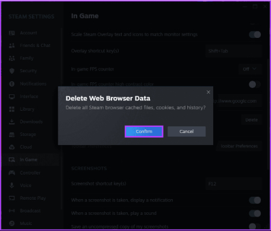This screenshot has height=231, width=271.
Task: Click Overlay shortcut key Shift+Tab field
Action: tap(234, 51)
